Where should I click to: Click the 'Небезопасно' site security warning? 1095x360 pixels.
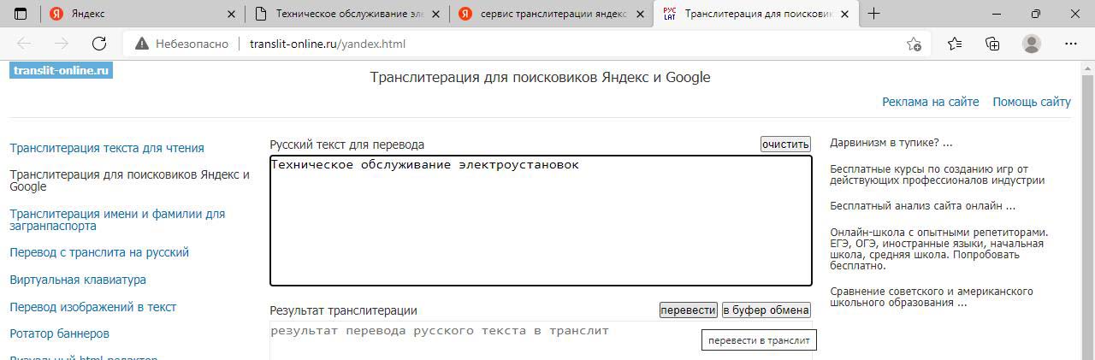[x=181, y=44]
